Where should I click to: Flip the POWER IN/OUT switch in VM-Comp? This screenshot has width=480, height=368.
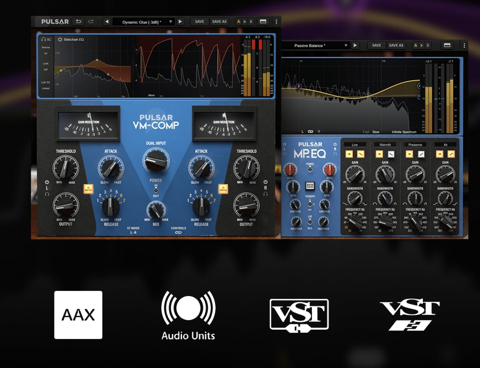(156, 190)
